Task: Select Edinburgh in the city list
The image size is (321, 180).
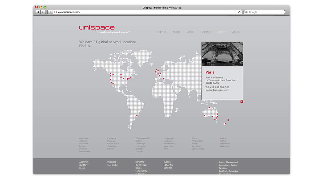Action: [140, 143]
